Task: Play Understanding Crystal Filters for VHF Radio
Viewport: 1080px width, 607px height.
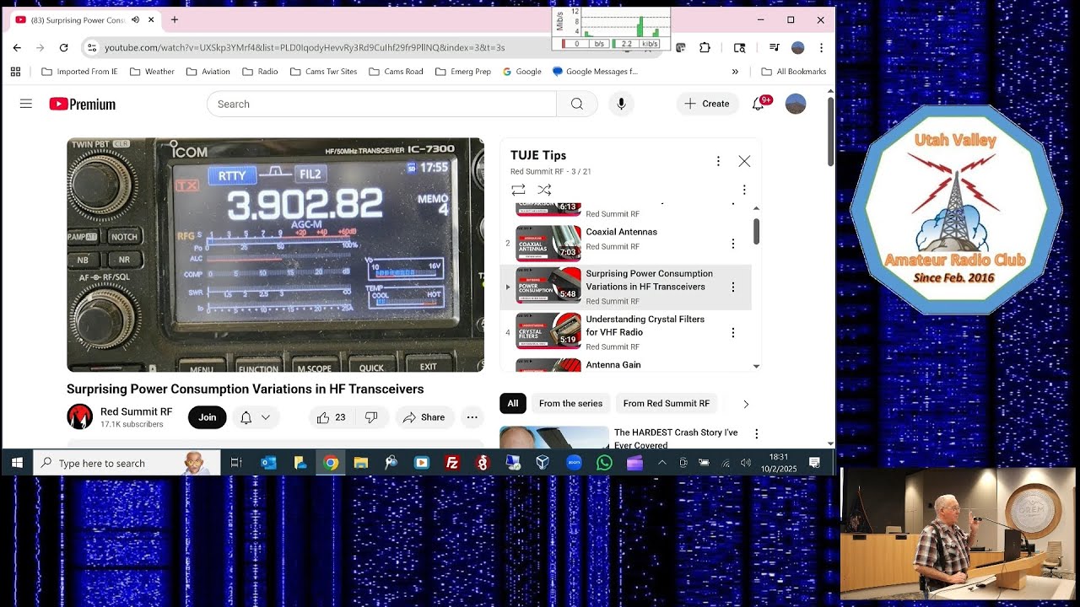Action: (x=626, y=332)
